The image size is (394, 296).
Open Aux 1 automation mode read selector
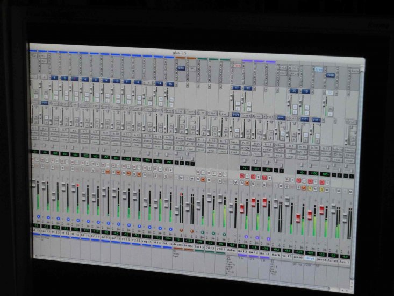click(x=349, y=161)
